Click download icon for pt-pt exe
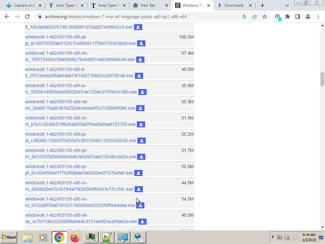 [138, 173]
